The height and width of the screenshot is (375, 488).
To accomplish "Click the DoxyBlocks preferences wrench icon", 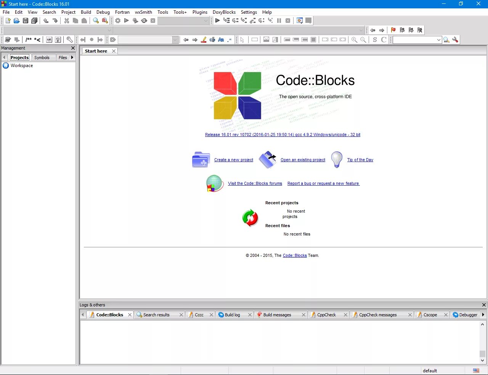I will click(70, 40).
